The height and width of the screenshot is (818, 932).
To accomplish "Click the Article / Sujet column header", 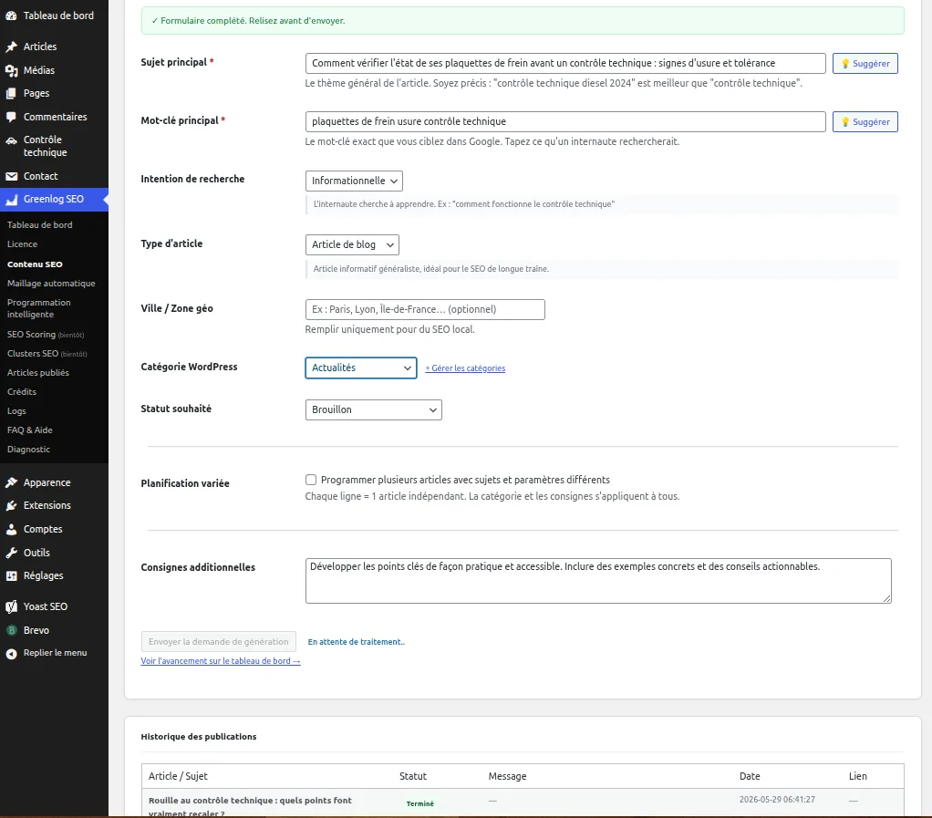I will (178, 776).
